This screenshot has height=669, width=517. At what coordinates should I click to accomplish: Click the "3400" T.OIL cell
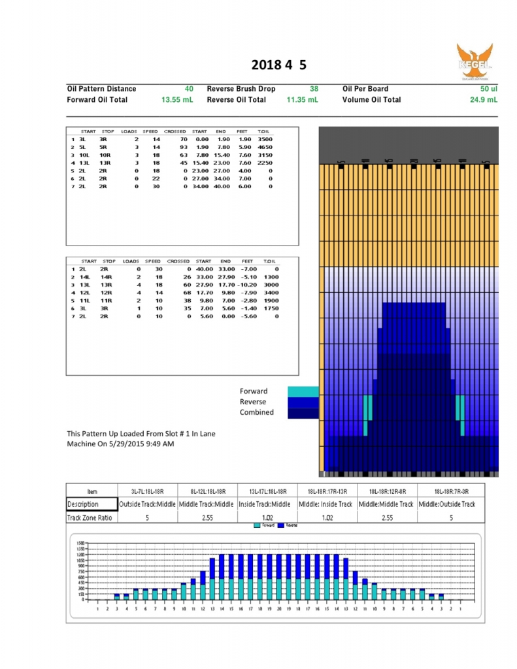[x=271, y=293]
